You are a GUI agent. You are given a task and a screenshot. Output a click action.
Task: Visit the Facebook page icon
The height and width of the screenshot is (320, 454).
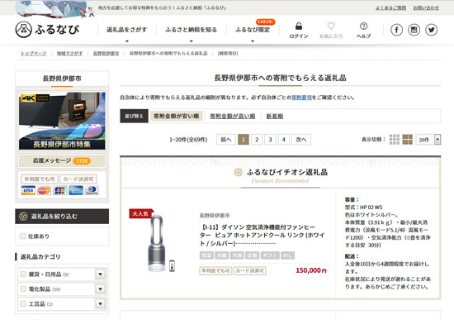(396, 30)
